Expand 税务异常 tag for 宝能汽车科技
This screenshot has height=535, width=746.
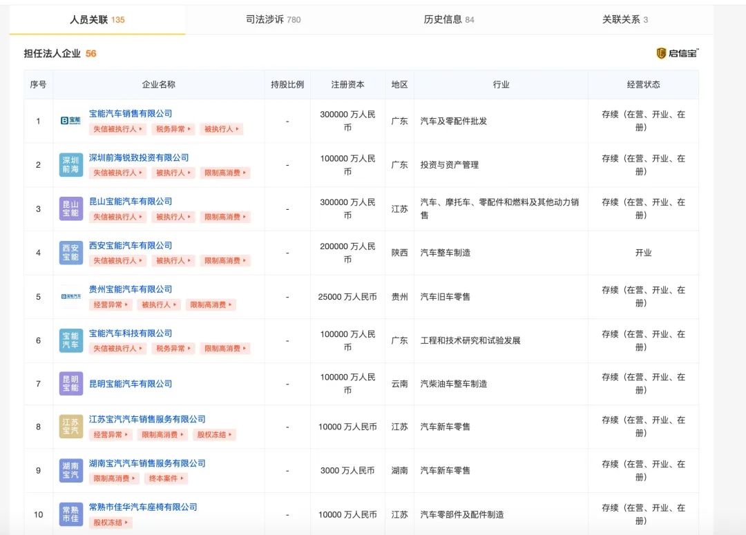point(173,349)
